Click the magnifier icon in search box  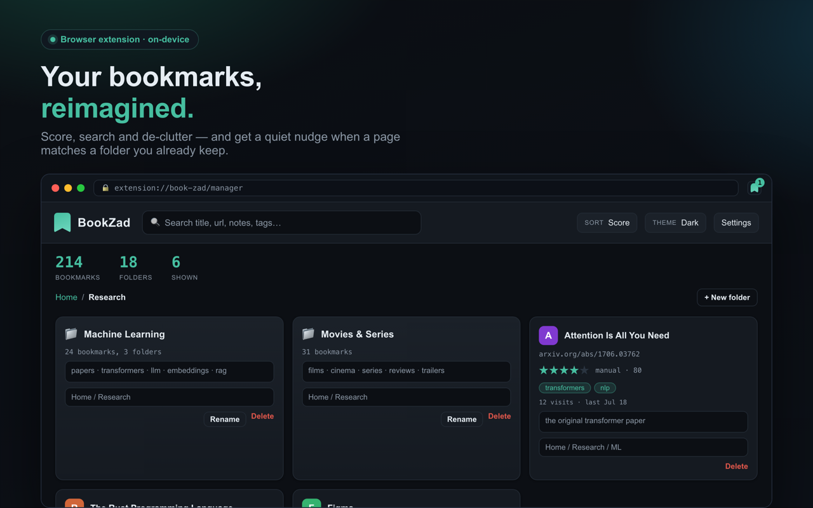pos(155,222)
